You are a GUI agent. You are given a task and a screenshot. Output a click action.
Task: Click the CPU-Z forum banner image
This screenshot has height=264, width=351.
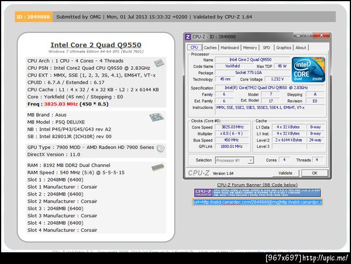tap(257, 193)
